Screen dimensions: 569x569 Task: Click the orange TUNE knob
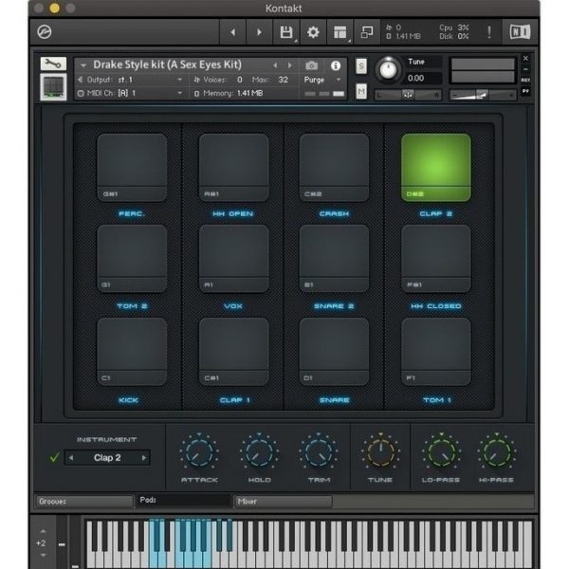point(380,452)
